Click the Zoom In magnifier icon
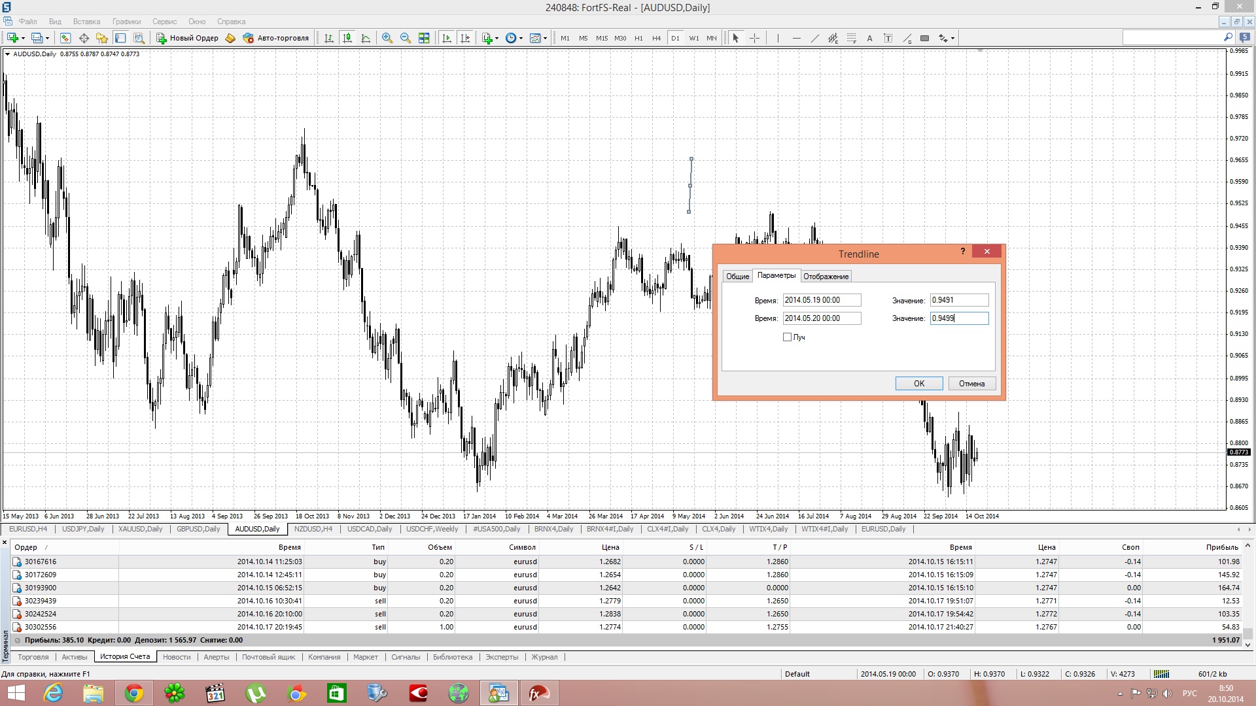1256x706 pixels. click(x=387, y=38)
